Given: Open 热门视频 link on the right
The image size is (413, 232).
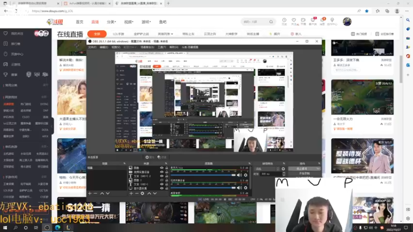Looking at the screenshot, I should (359, 34).
